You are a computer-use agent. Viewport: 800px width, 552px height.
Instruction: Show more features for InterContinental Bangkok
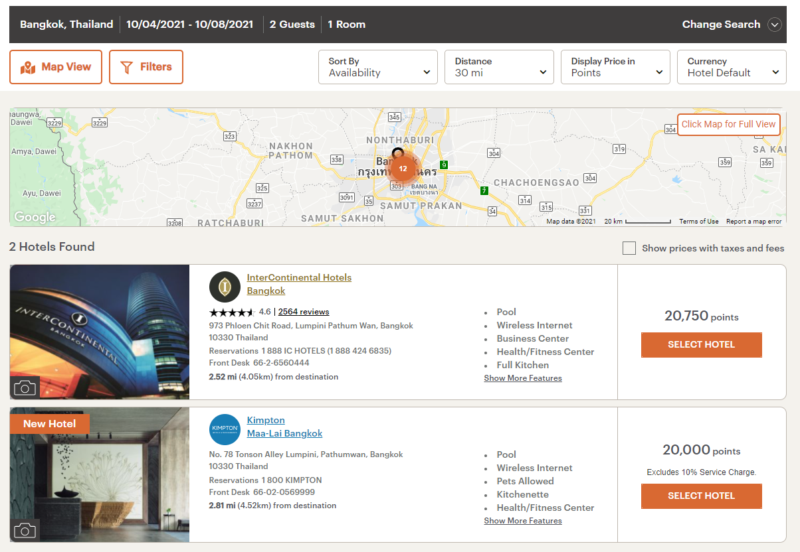click(523, 378)
